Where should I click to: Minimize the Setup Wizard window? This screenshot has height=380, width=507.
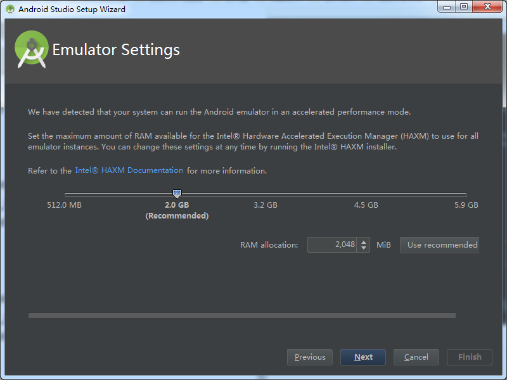(x=447, y=6)
